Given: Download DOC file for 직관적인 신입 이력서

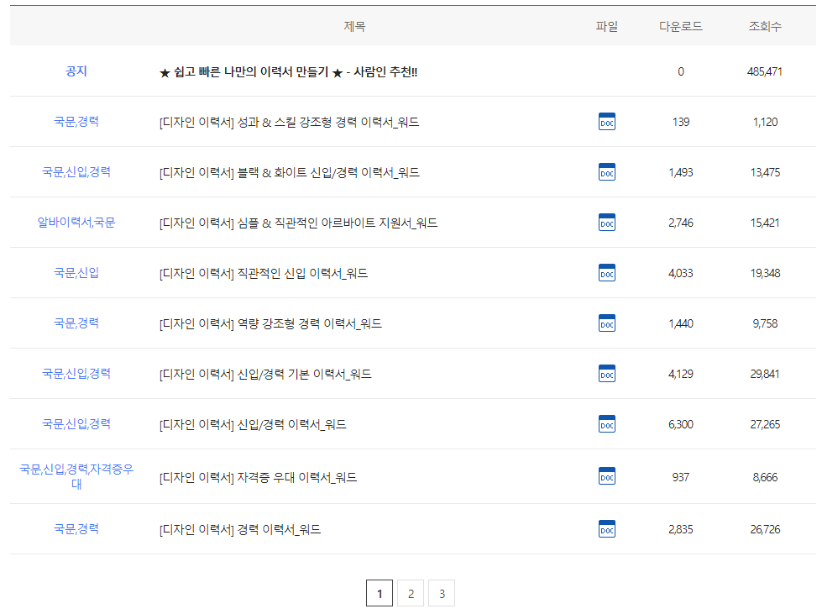Looking at the screenshot, I should pos(606,273).
